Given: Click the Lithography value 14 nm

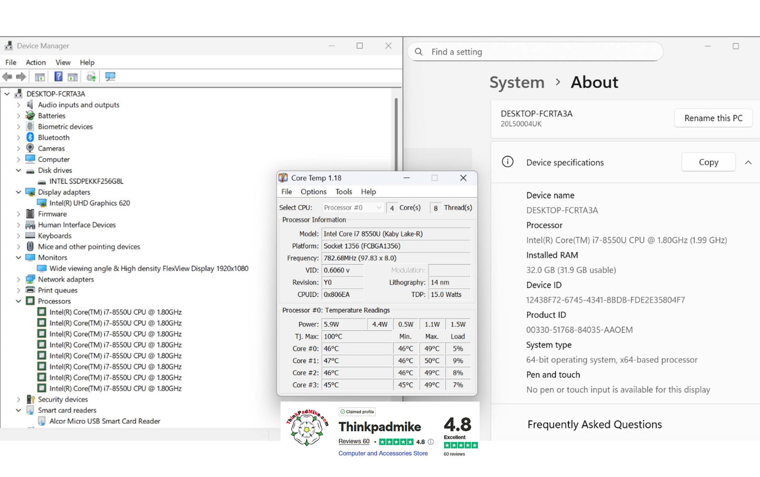Looking at the screenshot, I should pos(449,282).
